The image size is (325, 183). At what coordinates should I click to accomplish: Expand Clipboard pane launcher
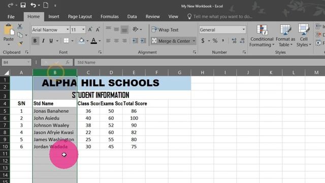[27, 52]
